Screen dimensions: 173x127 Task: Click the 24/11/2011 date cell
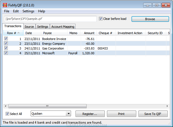pyautogui.click(x=32, y=48)
